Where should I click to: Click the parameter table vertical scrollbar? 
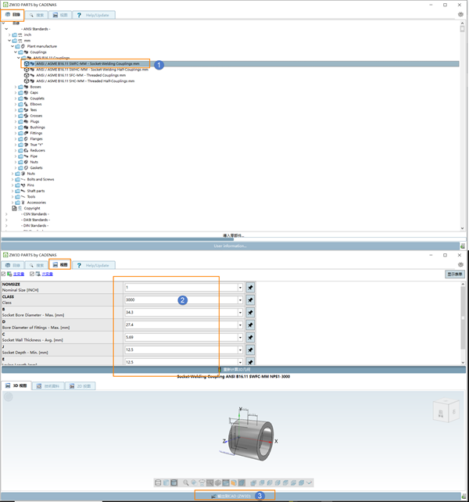click(x=463, y=323)
